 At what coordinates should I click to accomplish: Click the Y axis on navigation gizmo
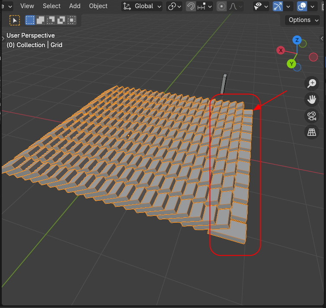pos(291,64)
